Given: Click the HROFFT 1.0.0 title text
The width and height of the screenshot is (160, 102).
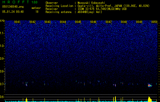Looking at the screenshot, I should click(x=20, y=2).
